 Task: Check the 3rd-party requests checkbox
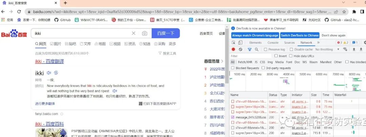tap(263, 68)
